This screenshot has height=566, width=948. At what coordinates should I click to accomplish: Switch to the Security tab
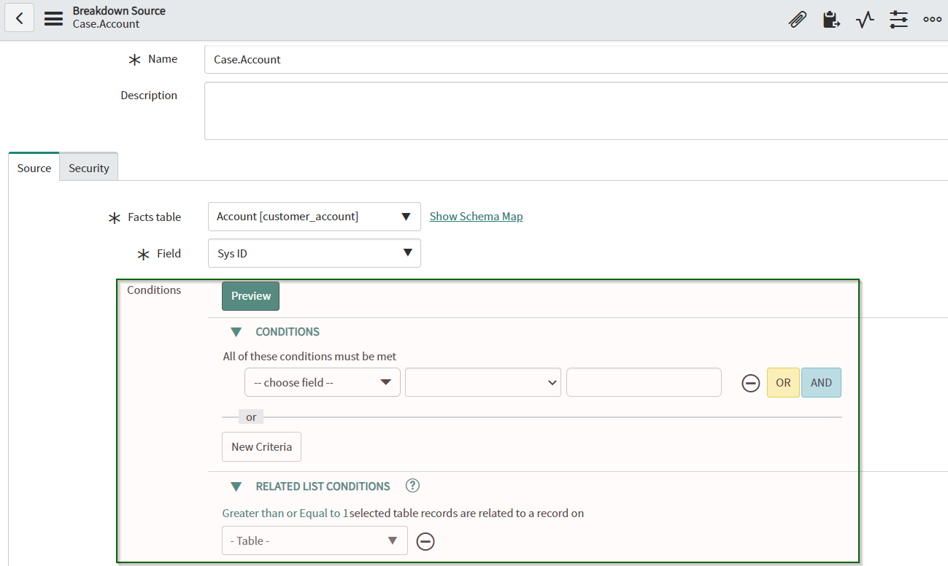[x=89, y=168]
